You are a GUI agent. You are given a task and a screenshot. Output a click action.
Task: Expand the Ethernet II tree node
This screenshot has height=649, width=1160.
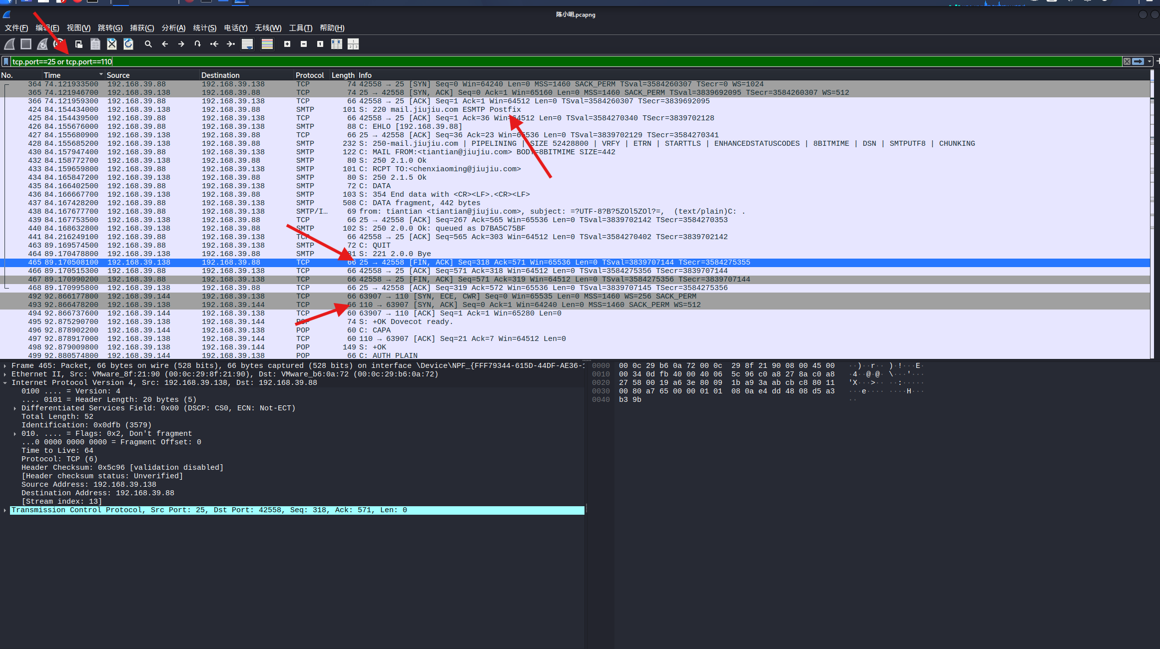click(x=5, y=374)
